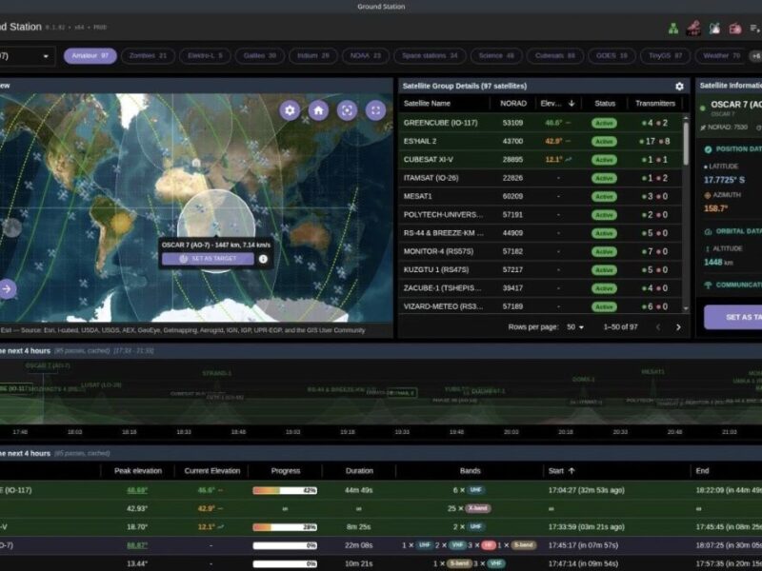Viewport: 762px width, 571px height.
Task: Expand the +6 more groups chip
Action: tap(754, 56)
